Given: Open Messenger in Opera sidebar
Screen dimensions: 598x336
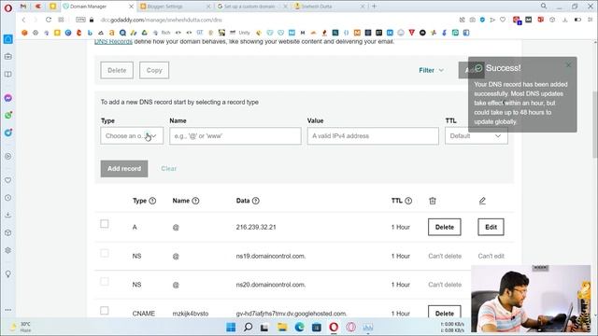Looking at the screenshot, I should [8, 98].
